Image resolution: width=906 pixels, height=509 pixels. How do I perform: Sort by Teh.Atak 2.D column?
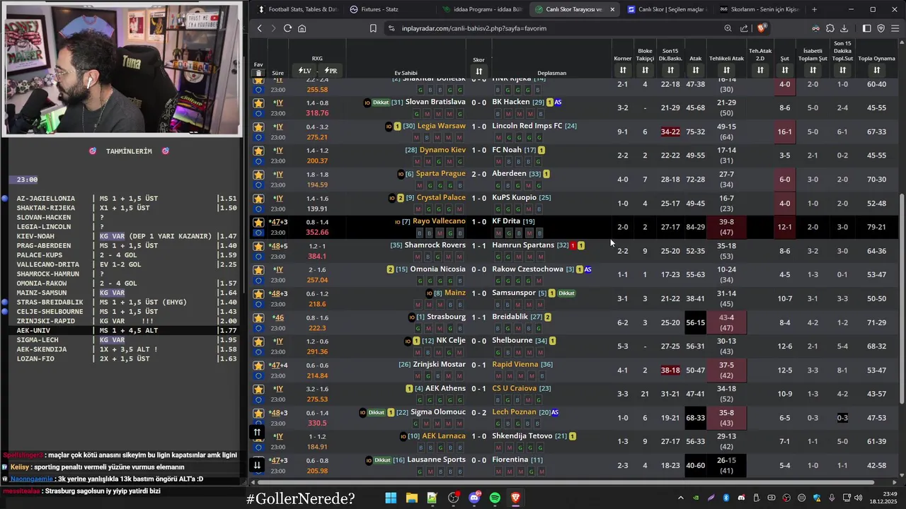coord(760,70)
